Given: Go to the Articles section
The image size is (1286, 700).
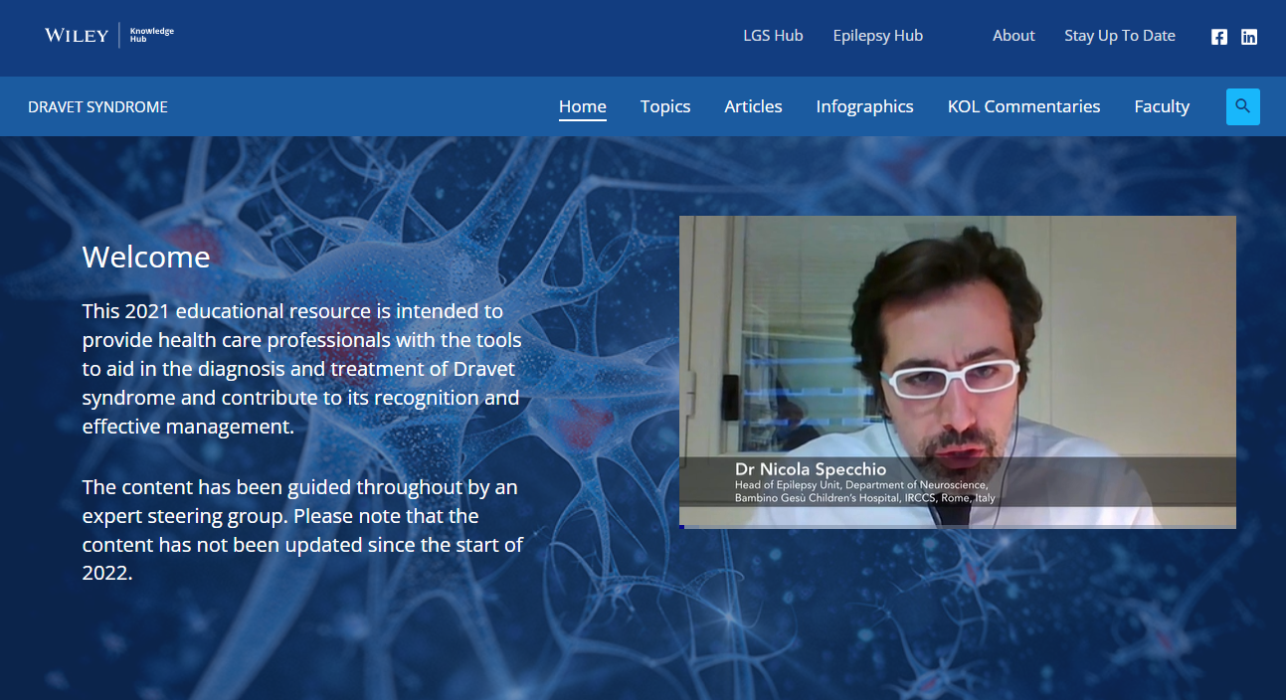Looking at the screenshot, I should [753, 106].
